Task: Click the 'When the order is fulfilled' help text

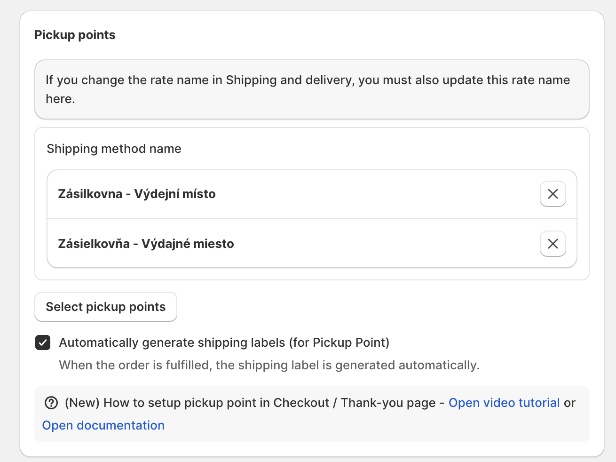Action: click(x=269, y=365)
